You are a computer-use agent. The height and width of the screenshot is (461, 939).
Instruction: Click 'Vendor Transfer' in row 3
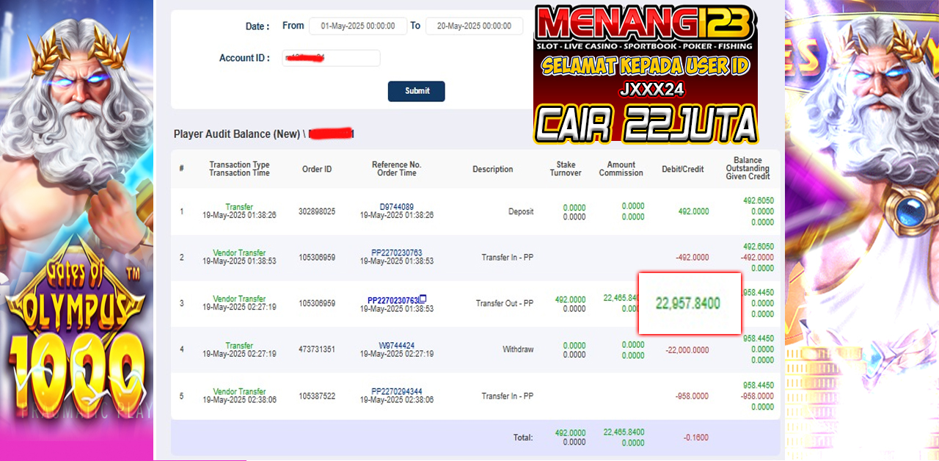[x=239, y=299]
